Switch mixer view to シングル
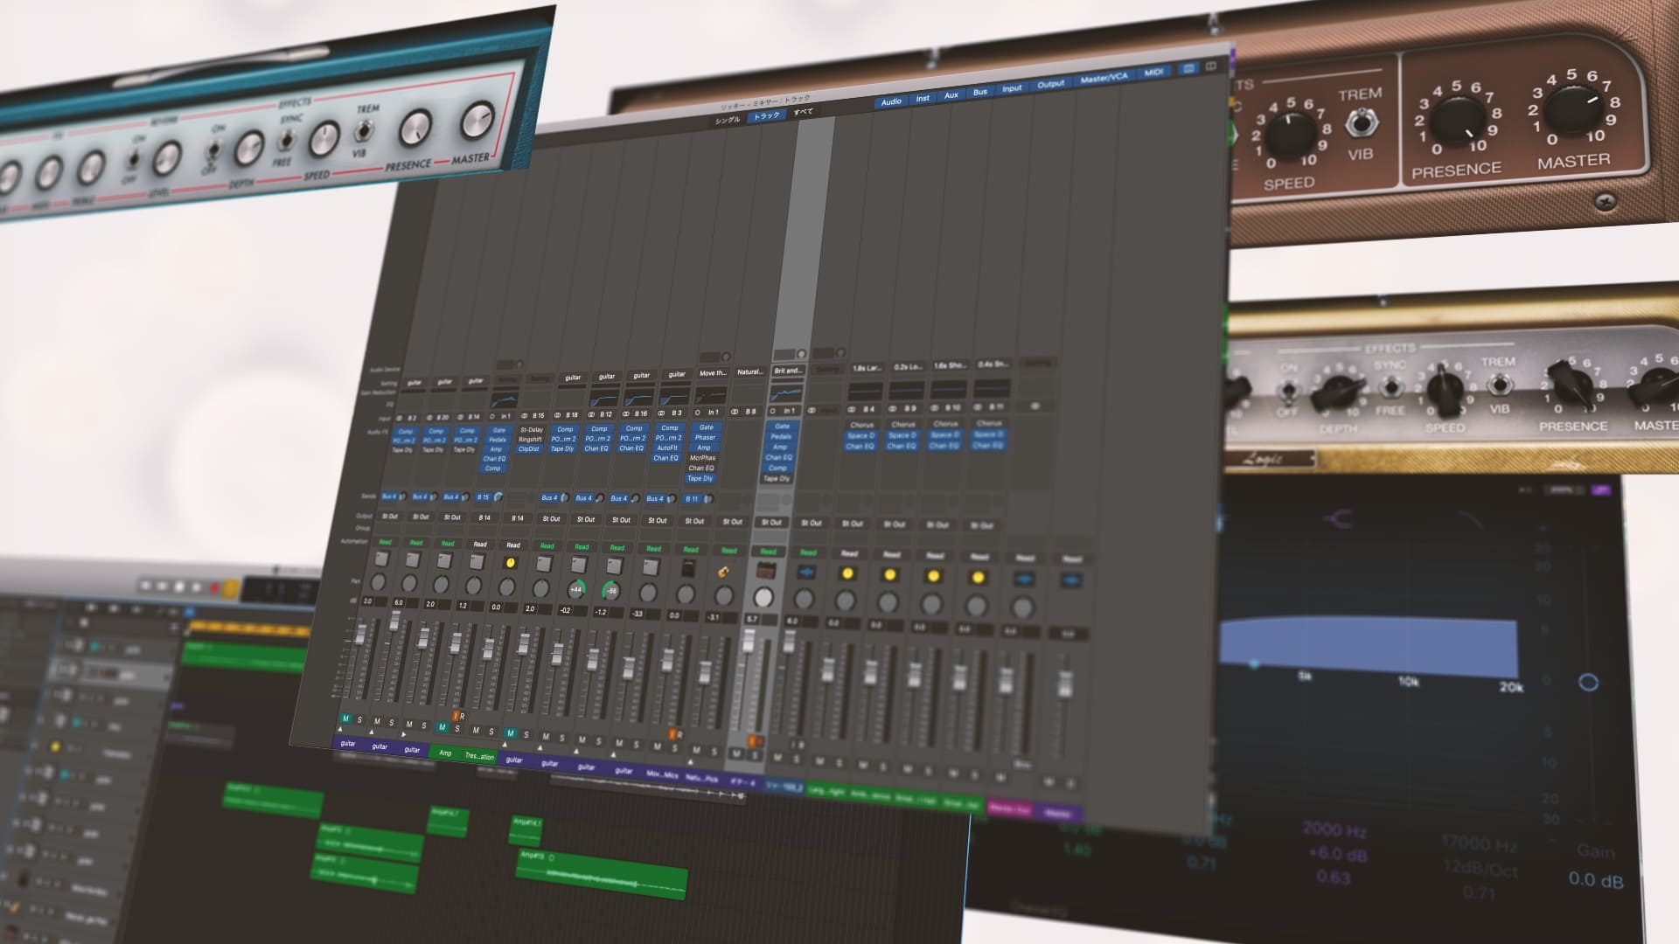 (728, 120)
